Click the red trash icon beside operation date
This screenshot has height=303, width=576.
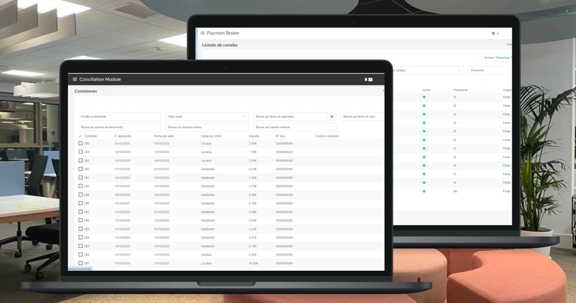point(332,117)
